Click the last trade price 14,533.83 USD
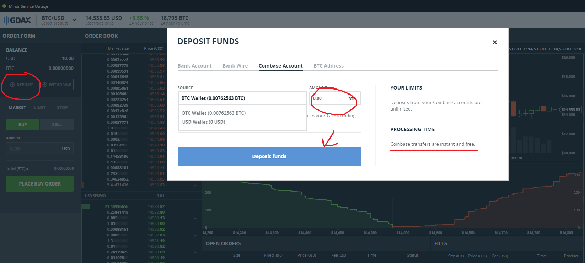Image resolution: width=585 pixels, height=263 pixels. click(103, 18)
